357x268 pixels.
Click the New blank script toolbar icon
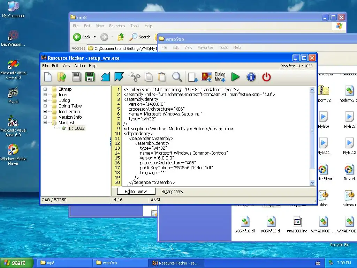[x=48, y=77]
